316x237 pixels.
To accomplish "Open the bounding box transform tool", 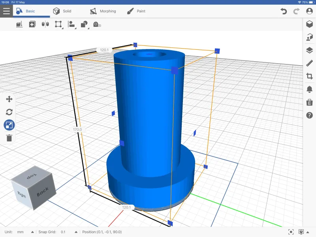I will (58, 24).
